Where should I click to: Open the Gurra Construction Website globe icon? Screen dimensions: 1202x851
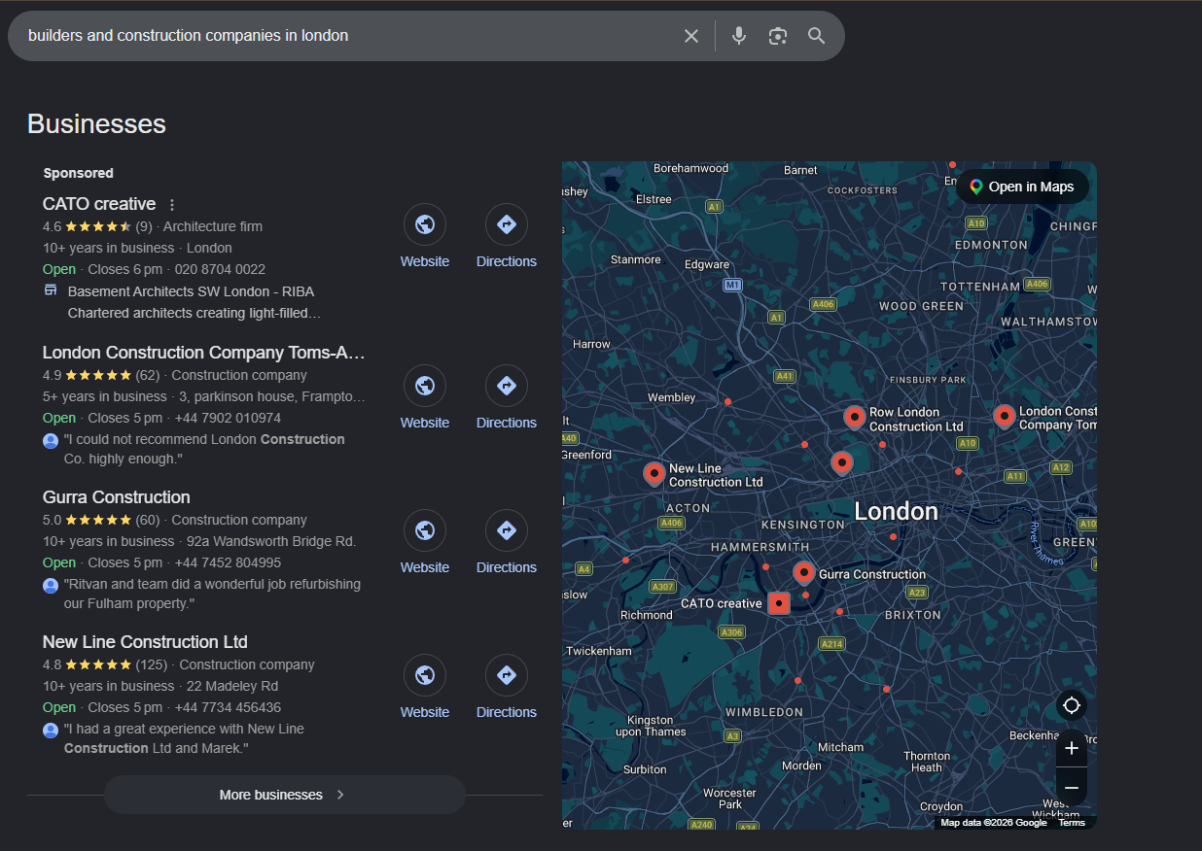[425, 530]
